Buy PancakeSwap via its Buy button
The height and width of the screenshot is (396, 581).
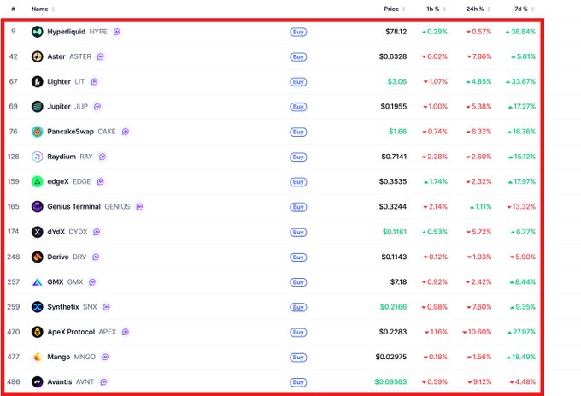click(x=298, y=132)
